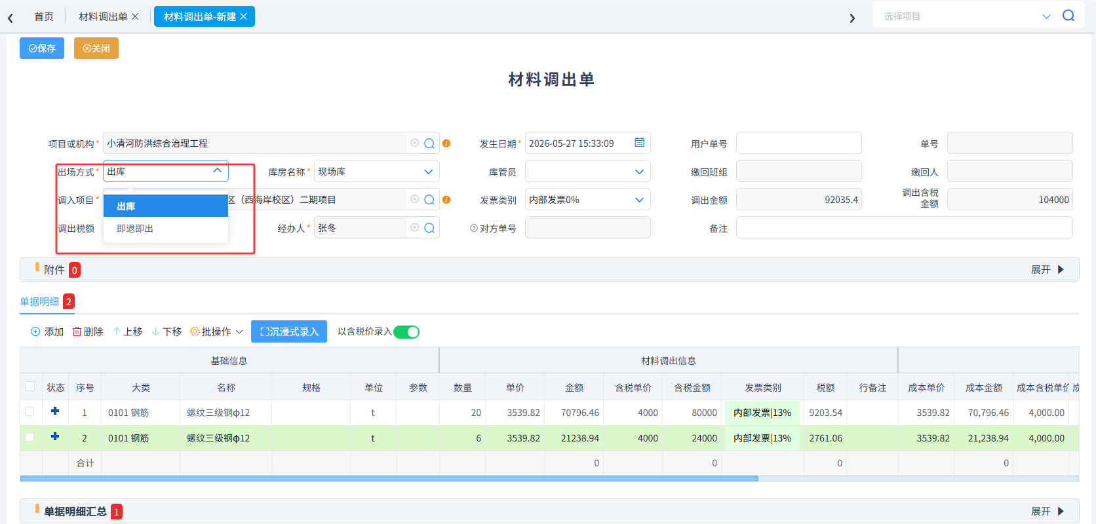Open the 批操作 menu
The image size is (1096, 524).
coord(217,332)
